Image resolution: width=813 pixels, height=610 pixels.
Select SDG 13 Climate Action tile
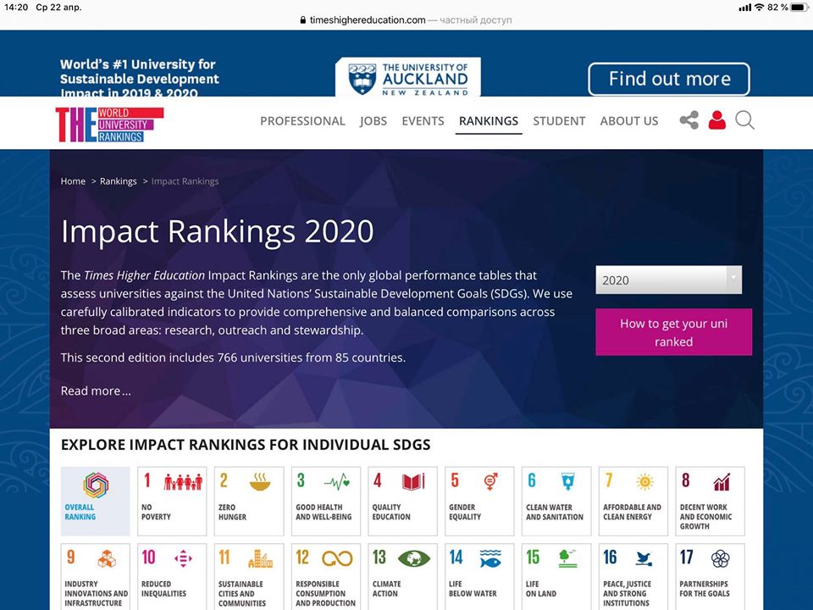[x=402, y=576]
